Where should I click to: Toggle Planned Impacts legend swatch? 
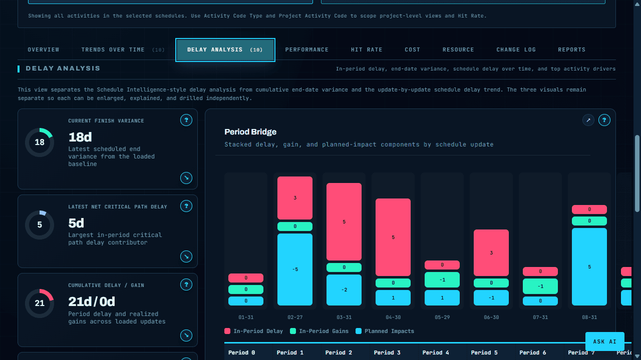359,331
